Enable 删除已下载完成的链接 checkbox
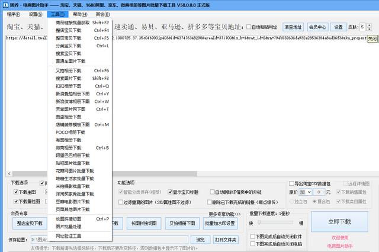This screenshot has width=379, height=252. click(x=209, y=202)
